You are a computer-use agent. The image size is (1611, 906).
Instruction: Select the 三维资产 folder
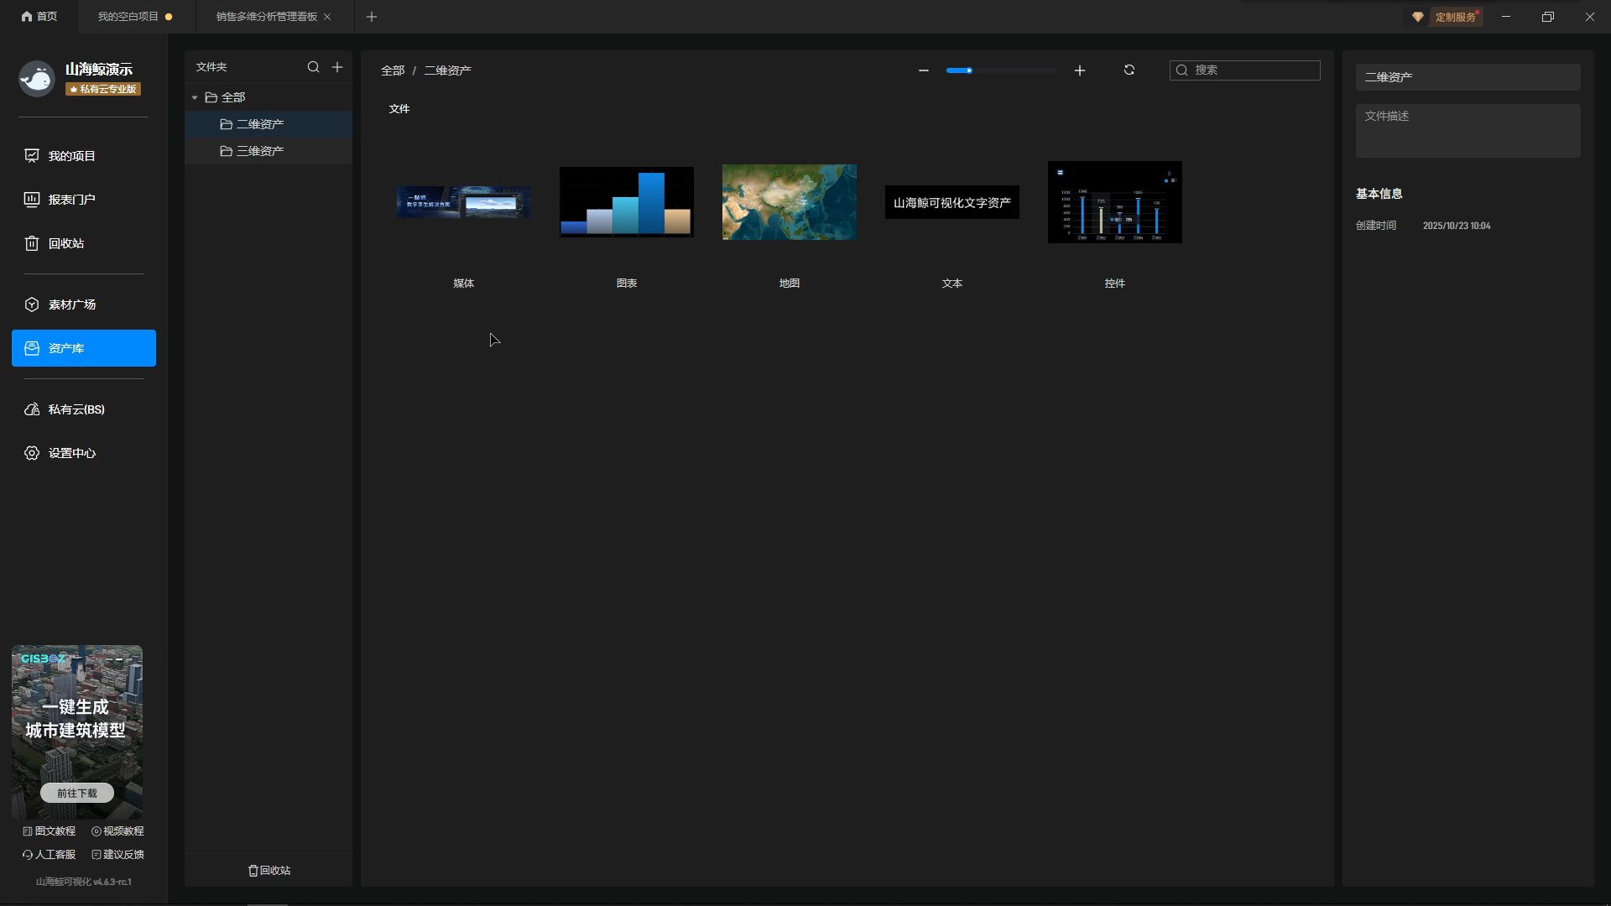click(x=259, y=151)
